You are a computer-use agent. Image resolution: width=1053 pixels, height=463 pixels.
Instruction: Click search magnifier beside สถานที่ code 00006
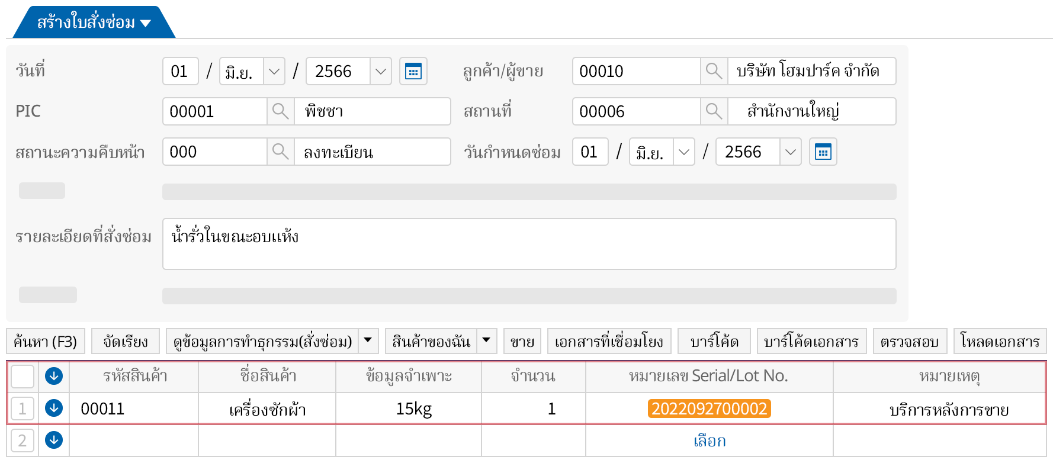(714, 111)
